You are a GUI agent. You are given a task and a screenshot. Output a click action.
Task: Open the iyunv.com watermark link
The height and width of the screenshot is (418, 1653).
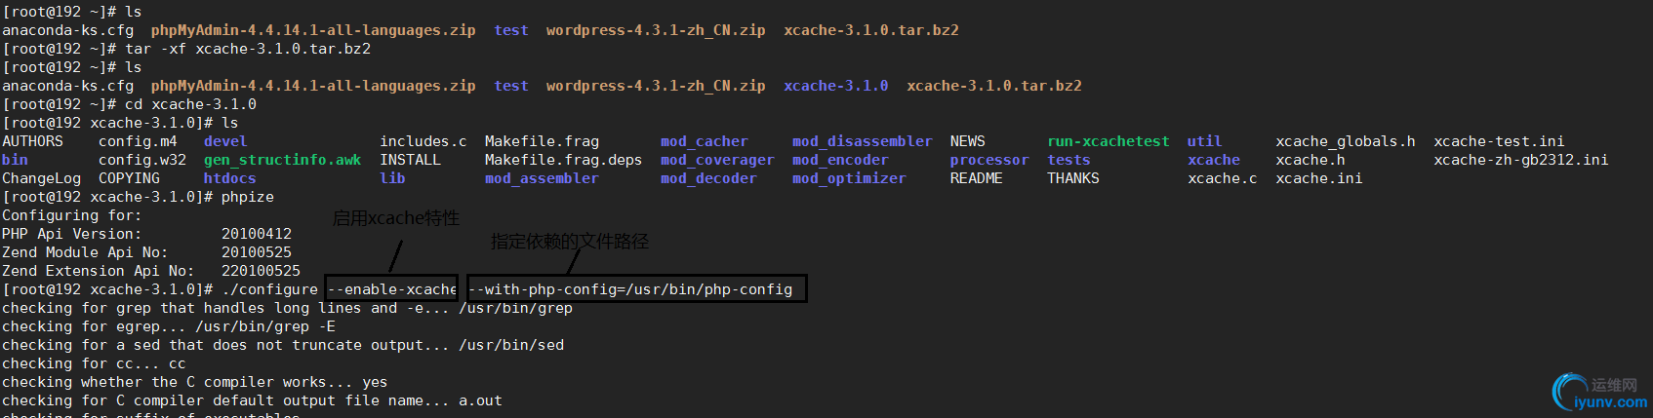coord(1610,401)
